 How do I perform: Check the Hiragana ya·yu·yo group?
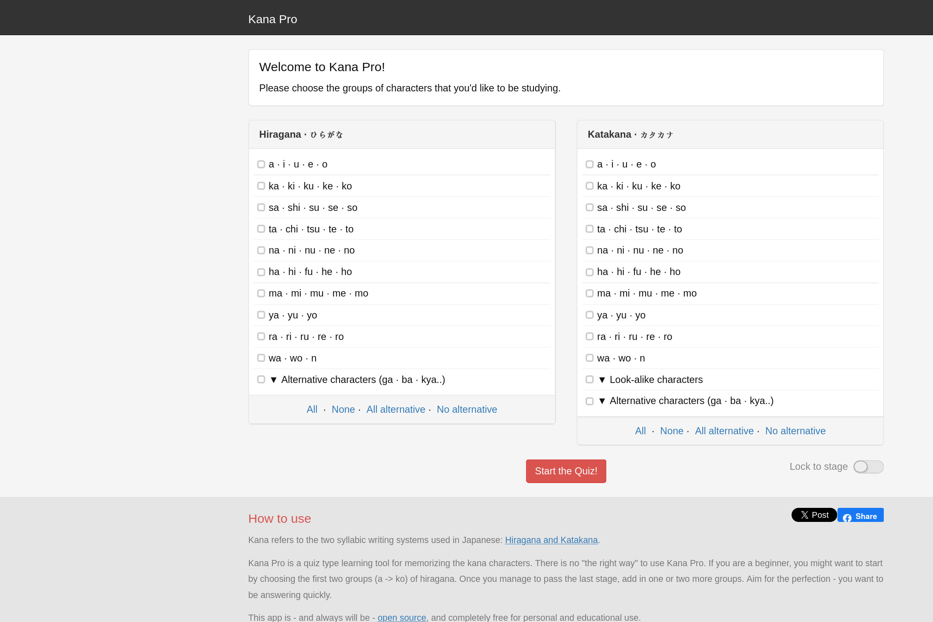point(261,315)
